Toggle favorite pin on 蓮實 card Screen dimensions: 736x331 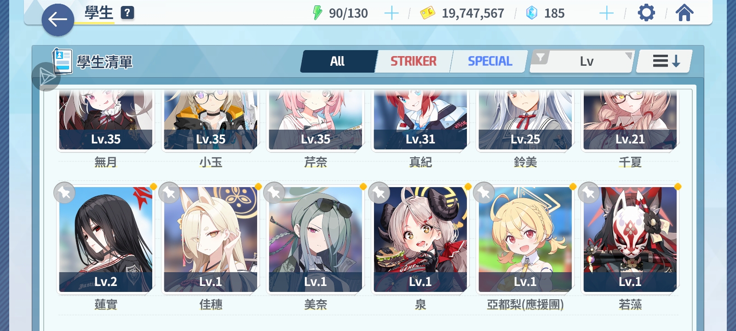(x=64, y=193)
